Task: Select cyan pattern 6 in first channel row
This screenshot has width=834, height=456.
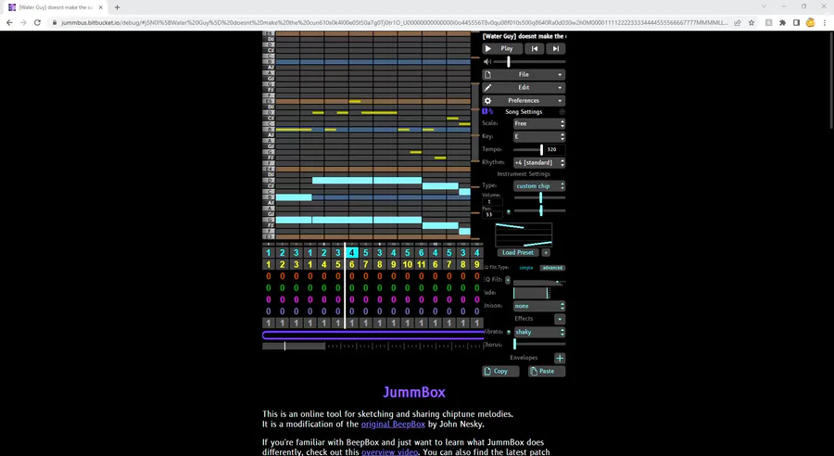Action: pos(422,253)
